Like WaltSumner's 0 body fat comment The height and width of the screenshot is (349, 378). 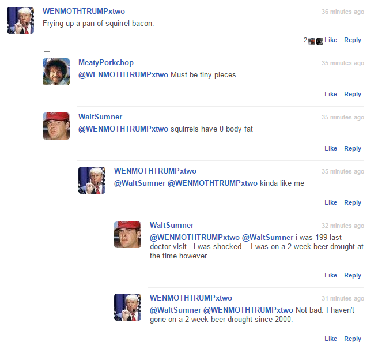pos(331,148)
